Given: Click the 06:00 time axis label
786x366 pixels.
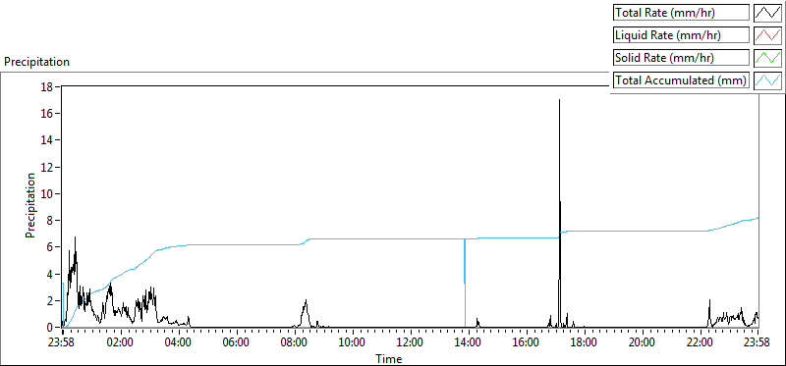Looking at the screenshot, I should (236, 343).
